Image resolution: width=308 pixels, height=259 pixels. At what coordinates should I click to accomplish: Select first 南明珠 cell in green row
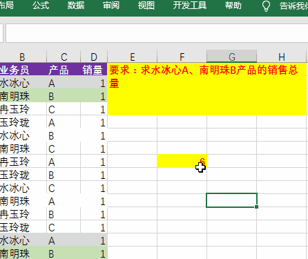tap(23, 96)
